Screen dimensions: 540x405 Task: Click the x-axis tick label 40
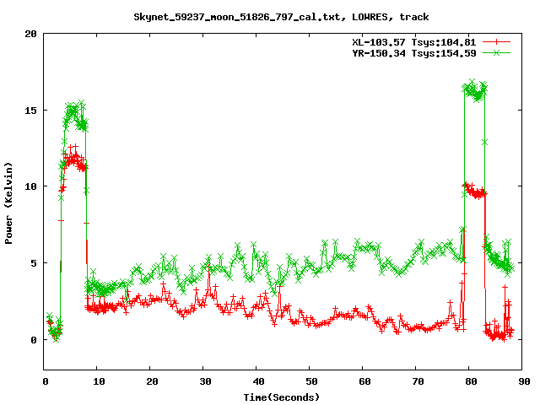click(258, 381)
